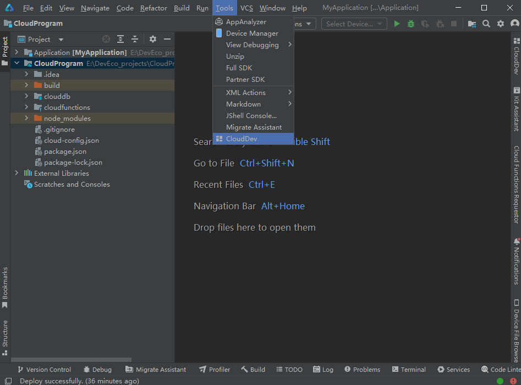Open the VCS menu
This screenshot has height=385, width=521.
click(246, 8)
